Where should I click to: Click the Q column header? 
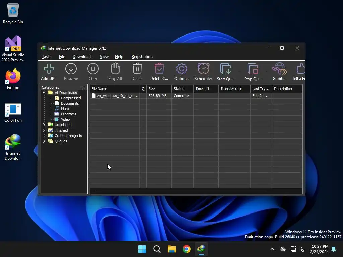click(x=143, y=89)
